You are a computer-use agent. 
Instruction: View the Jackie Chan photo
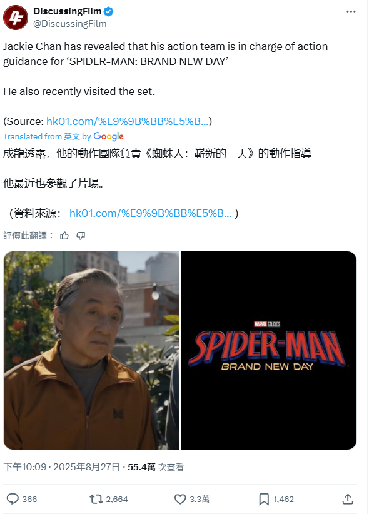coord(91,350)
